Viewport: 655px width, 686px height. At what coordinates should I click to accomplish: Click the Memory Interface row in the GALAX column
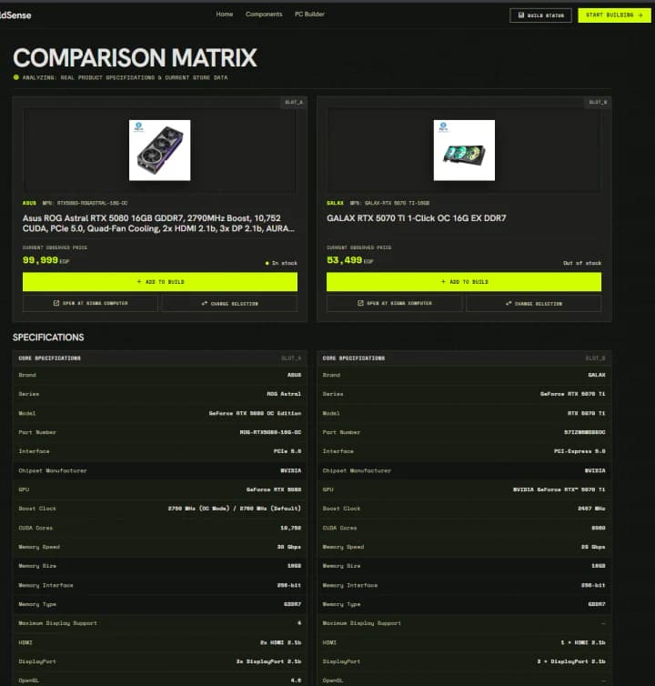464,585
